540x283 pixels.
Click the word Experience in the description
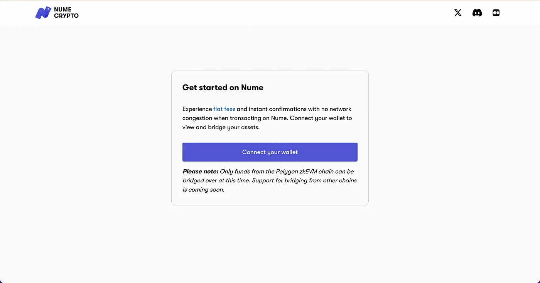coord(197,109)
